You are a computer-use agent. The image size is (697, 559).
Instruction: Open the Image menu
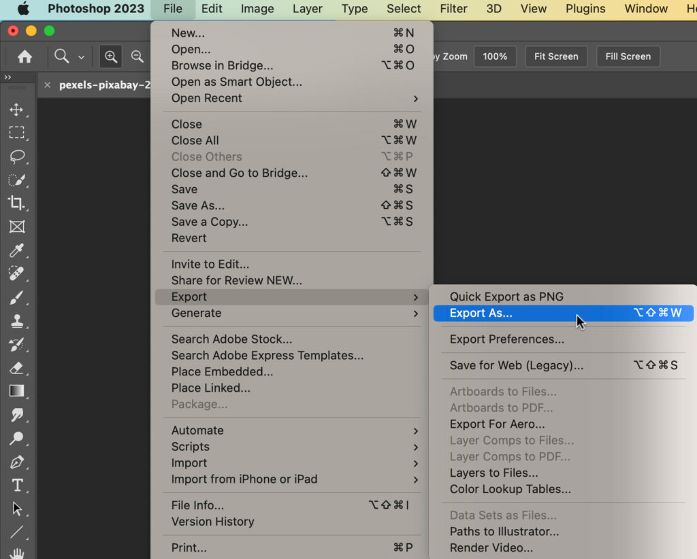tap(257, 8)
